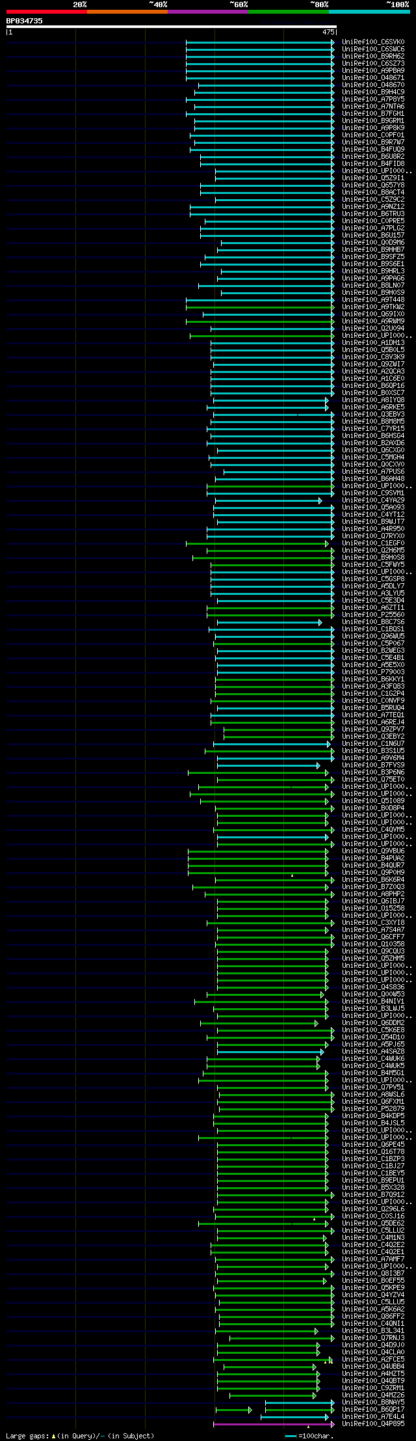Click UniRef100_C8V3K9 label
Viewport: 416px width, 1441px height.
[x=373, y=357]
